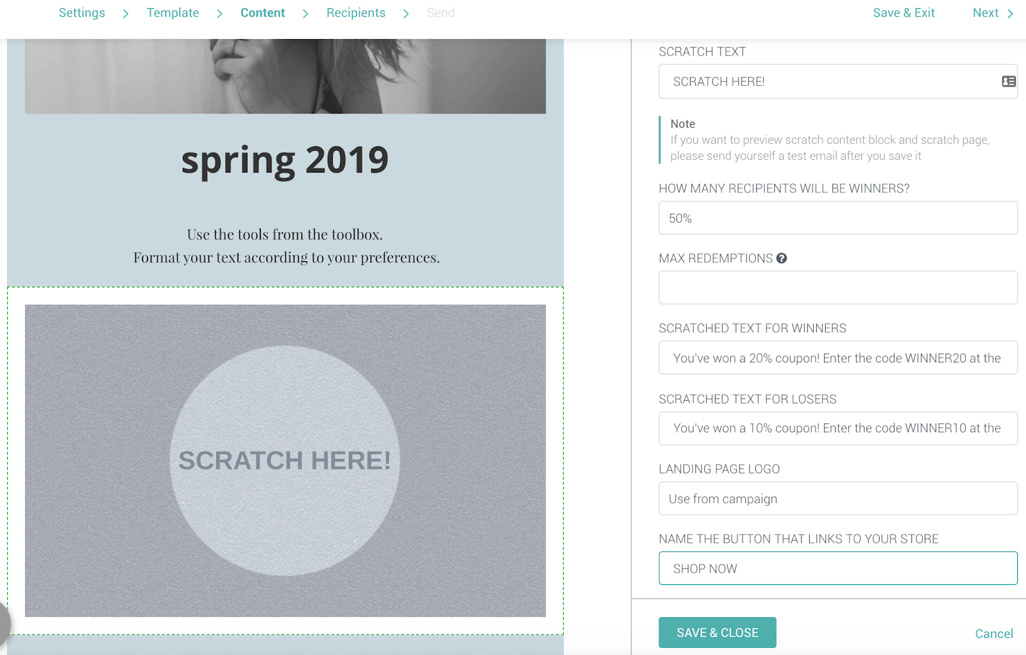Go to the Settings step

[82, 13]
